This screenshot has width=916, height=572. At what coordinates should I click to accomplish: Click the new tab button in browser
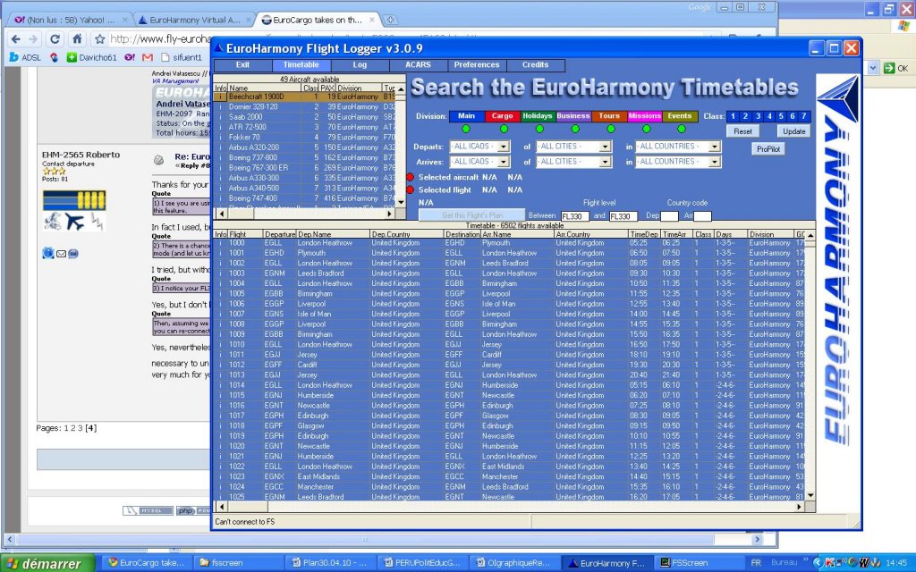point(392,20)
